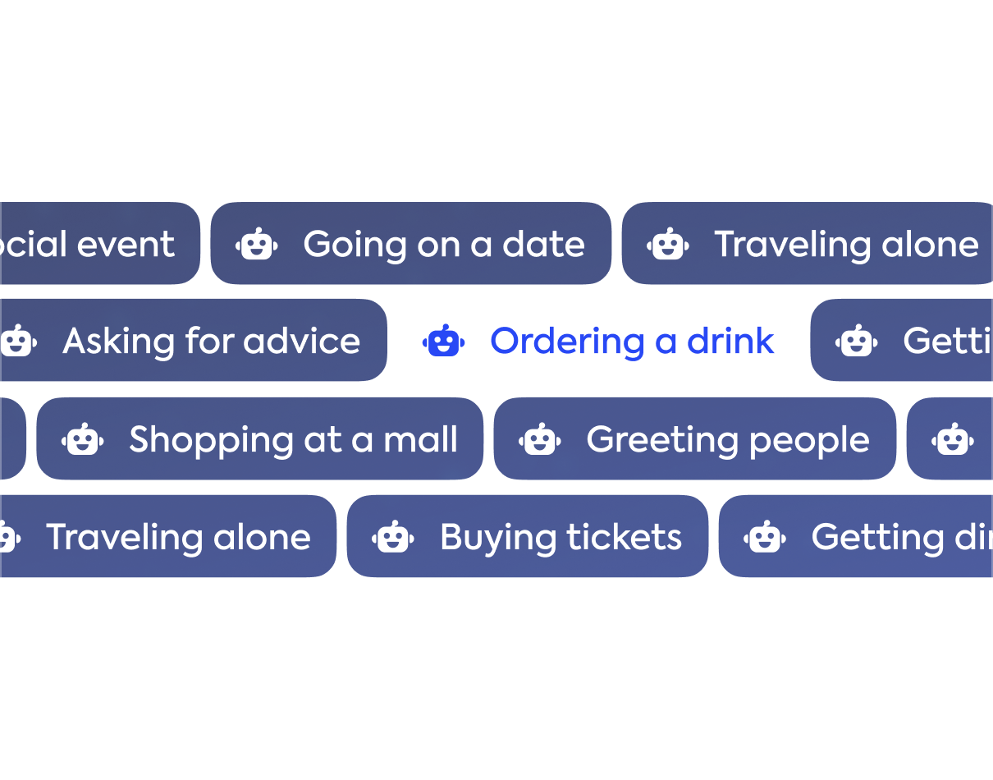Click the robot icon next to Getting dinner chip

pos(765,536)
